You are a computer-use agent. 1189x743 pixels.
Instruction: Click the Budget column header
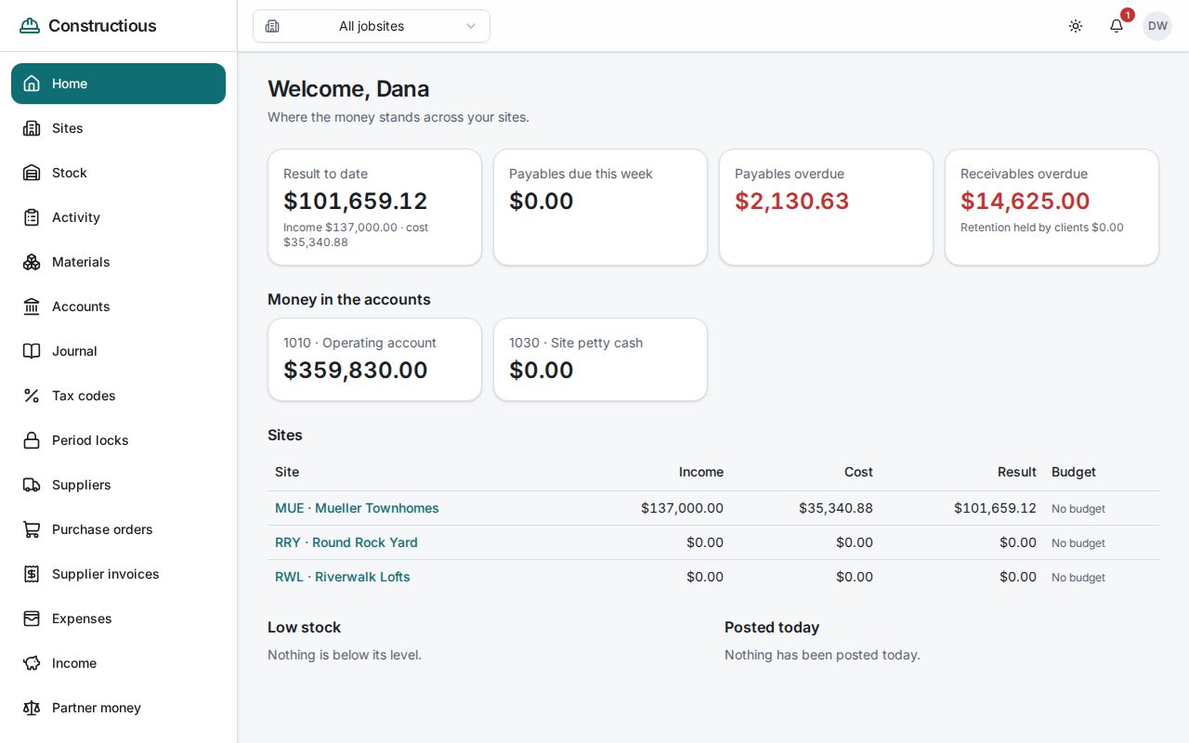pos(1074,472)
